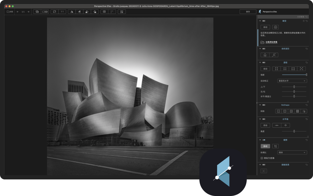Open the 自动校正 dropdown

pos(292,81)
